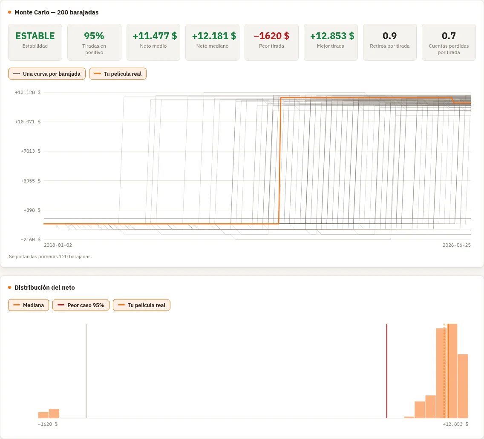Click the '2018-01-02' start date label

(x=58, y=245)
